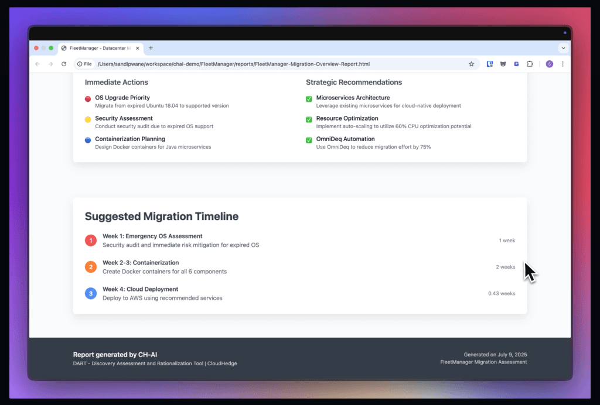
Task: Click the browser back arrow
Action: (37, 64)
